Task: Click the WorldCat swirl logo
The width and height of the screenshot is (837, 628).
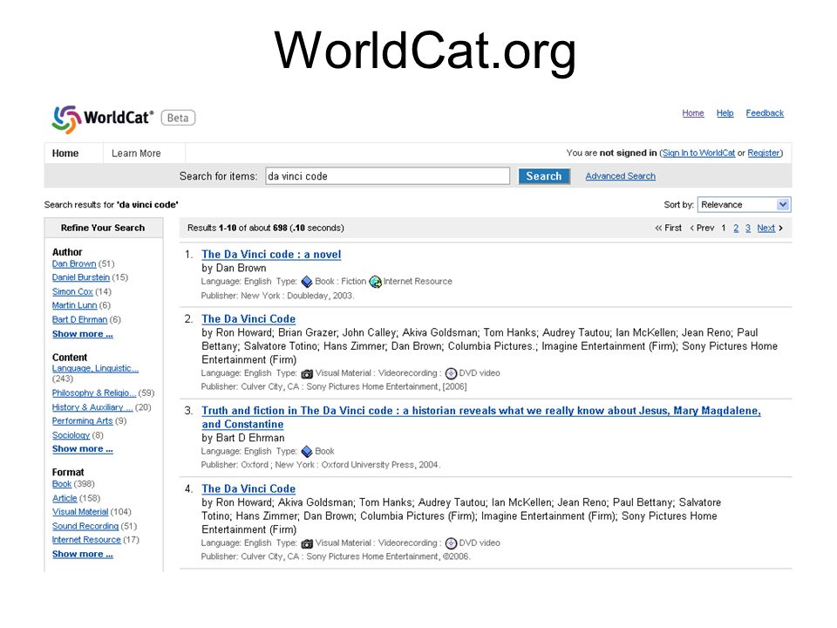Action: click(67, 119)
